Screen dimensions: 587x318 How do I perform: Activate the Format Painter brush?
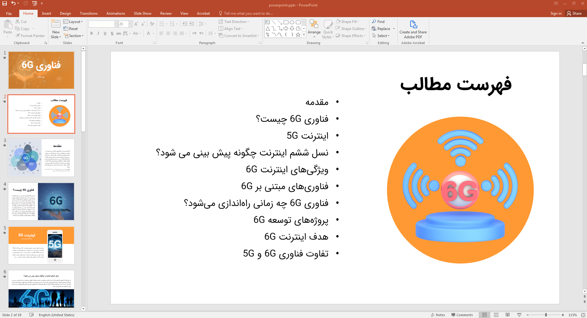(30, 36)
